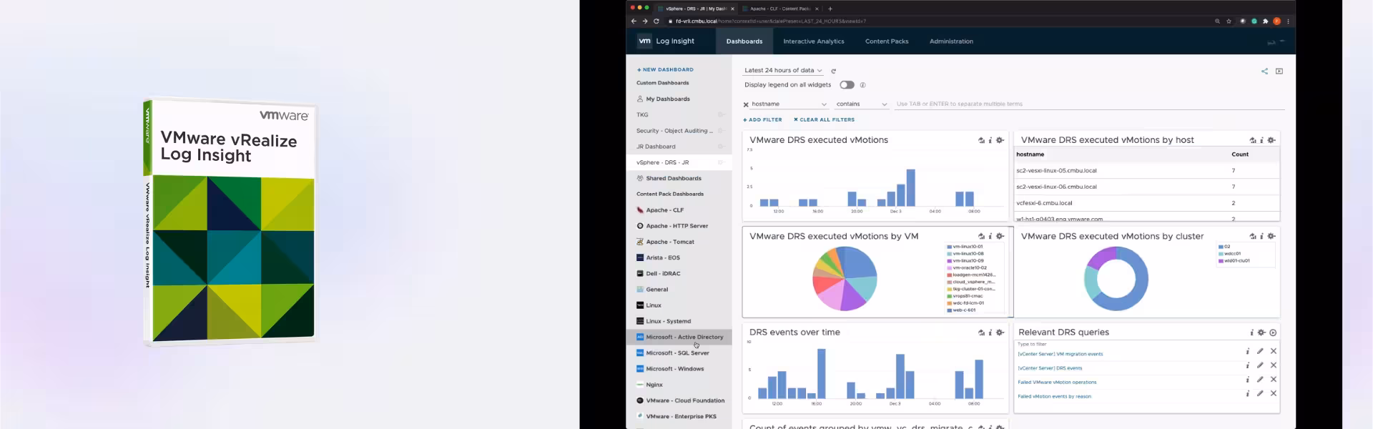Click run icon on Relevant DRS queries widget

pyautogui.click(x=1273, y=332)
